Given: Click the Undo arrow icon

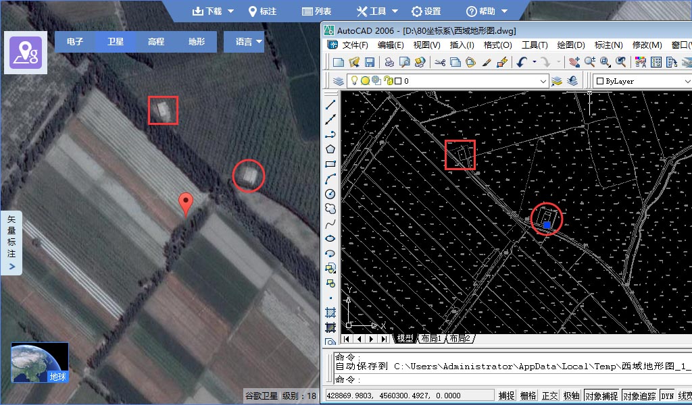Looking at the screenshot, I should [522, 62].
